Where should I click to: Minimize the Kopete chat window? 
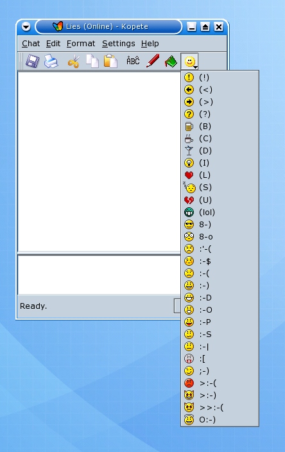point(192,27)
